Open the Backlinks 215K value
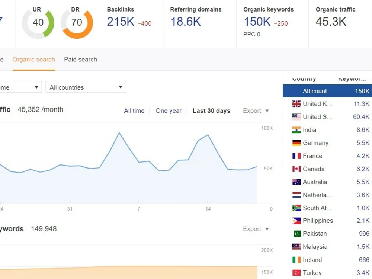Viewport: 372px width, 279px height. tap(121, 22)
